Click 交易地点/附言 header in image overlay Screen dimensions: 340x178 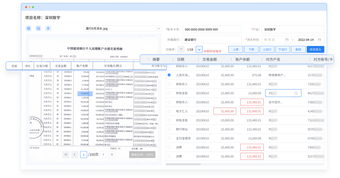(113, 66)
